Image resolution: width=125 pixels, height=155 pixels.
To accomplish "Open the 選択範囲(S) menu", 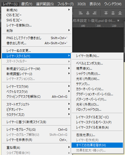I will [x=45, y=4].
